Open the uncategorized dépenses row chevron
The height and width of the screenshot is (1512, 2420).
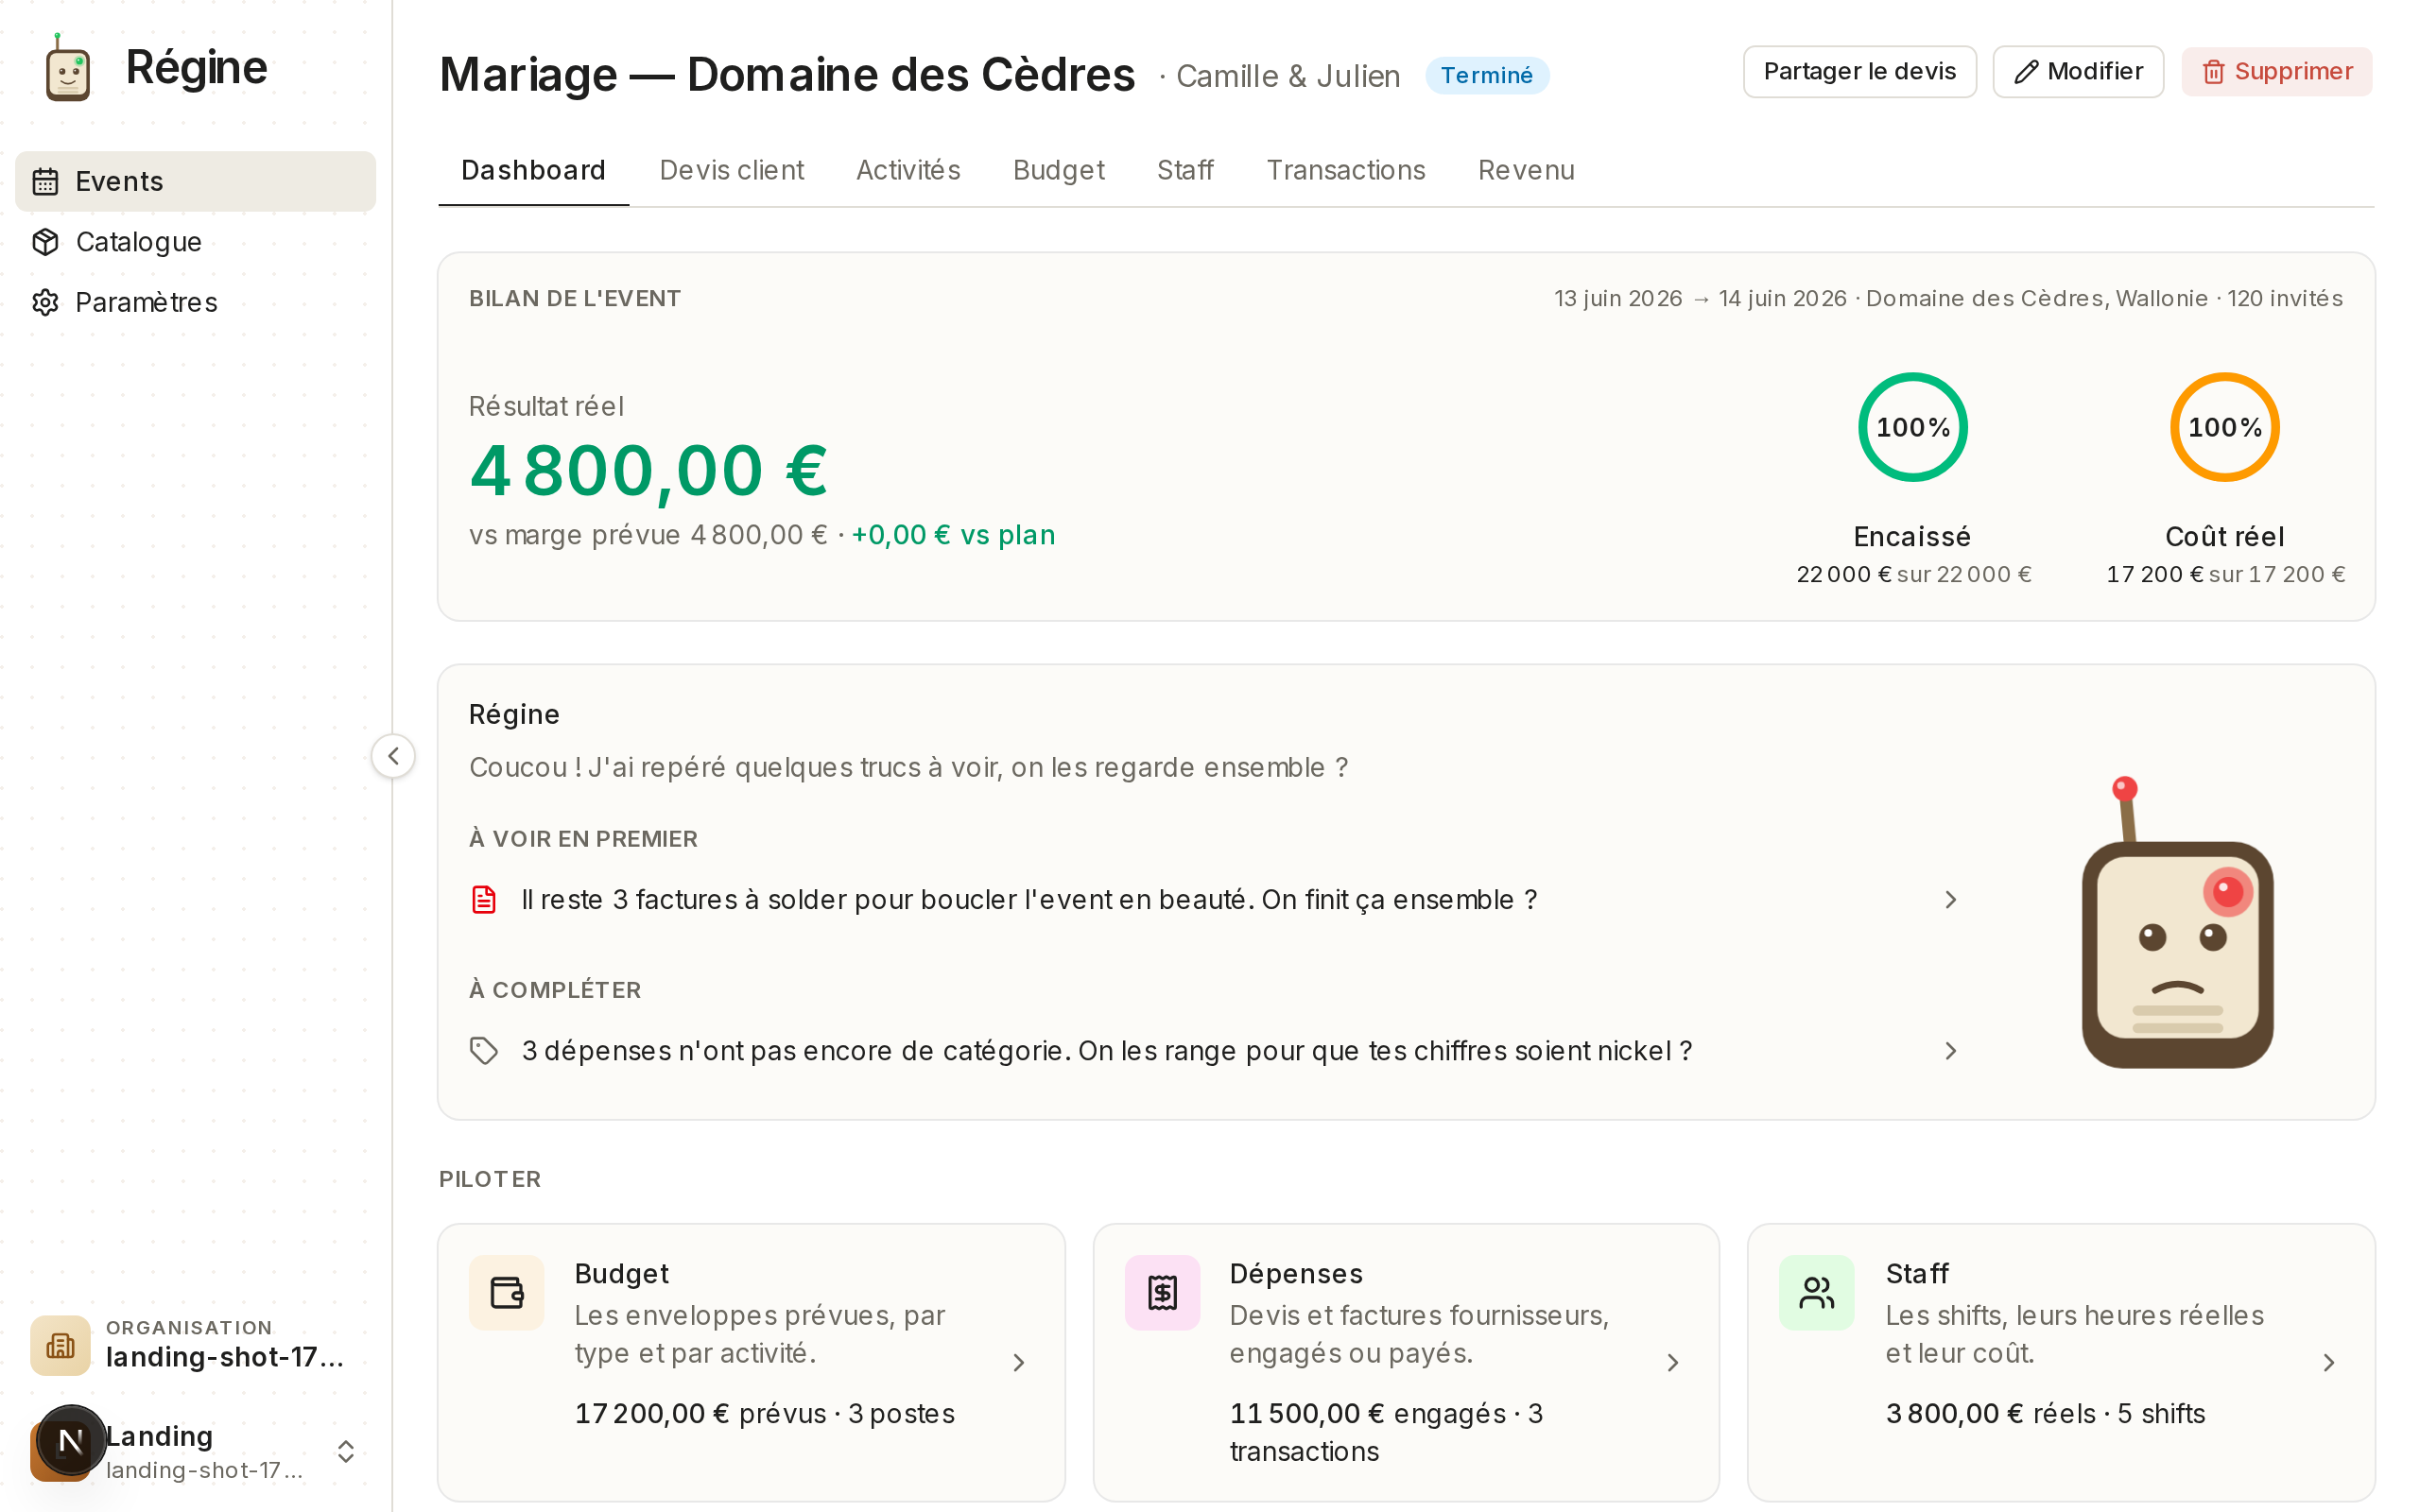[x=1950, y=1050]
